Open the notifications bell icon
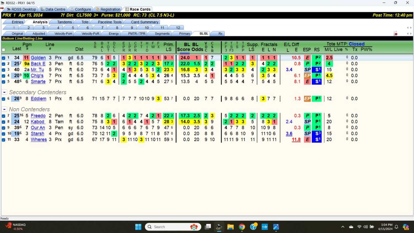This screenshot has width=414, height=233. point(397,227)
